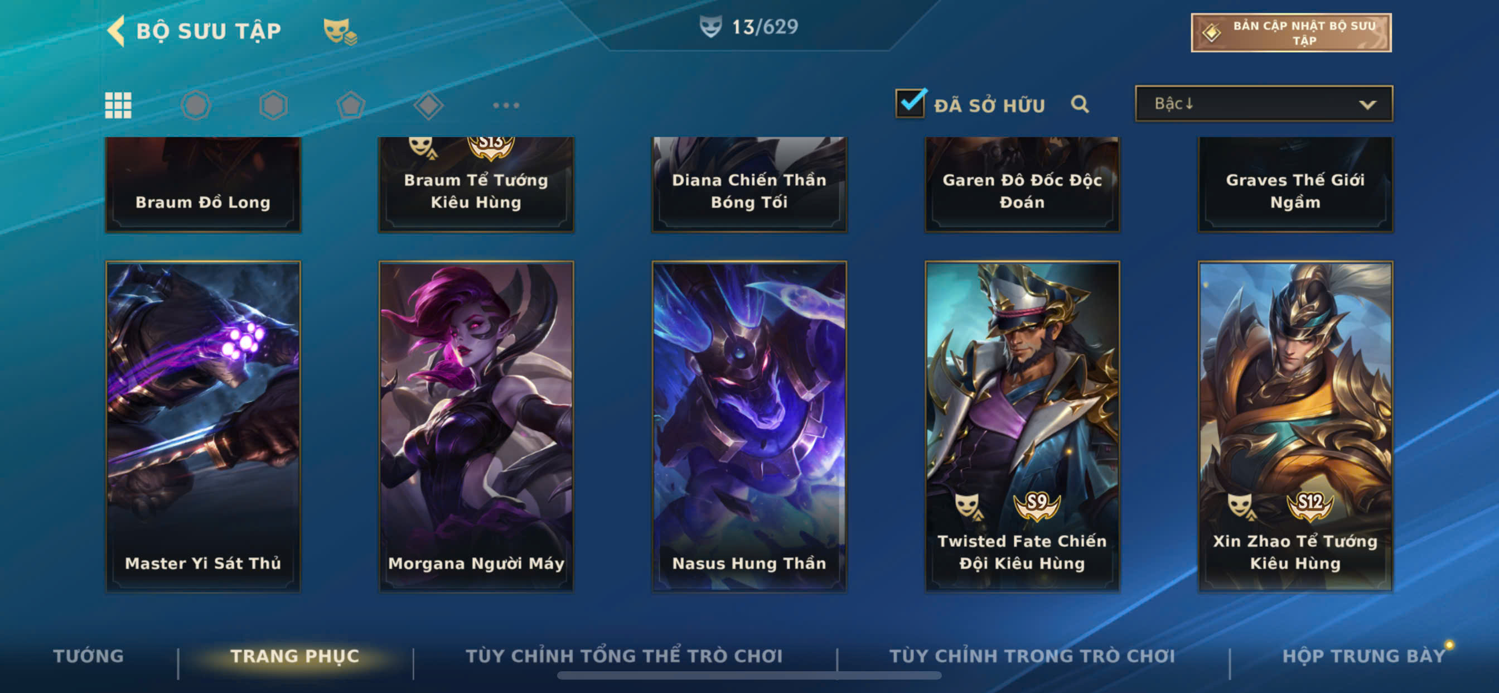The image size is (1499, 693).
Task: Switch to the Tướng tab
Action: tap(89, 656)
